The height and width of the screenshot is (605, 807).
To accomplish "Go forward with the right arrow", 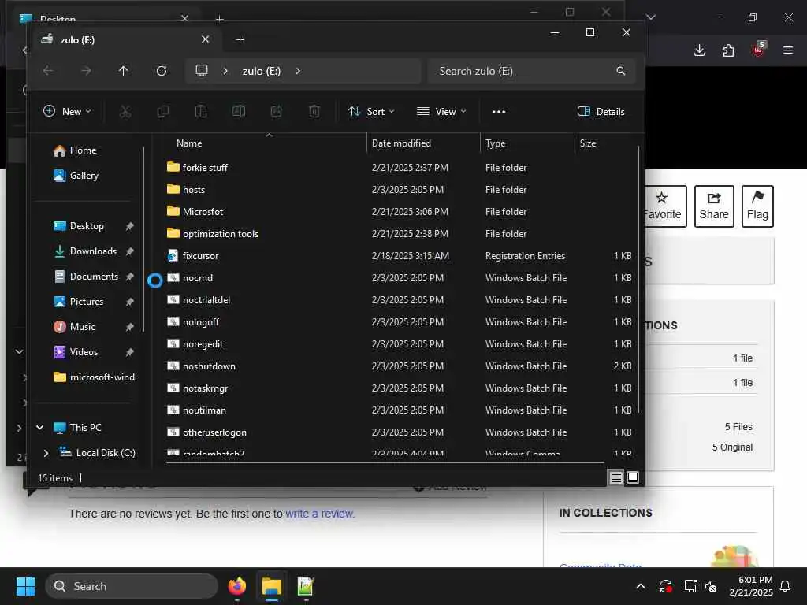I will [86, 71].
